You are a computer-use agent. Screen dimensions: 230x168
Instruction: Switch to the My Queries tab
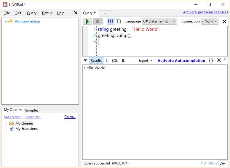13,110
